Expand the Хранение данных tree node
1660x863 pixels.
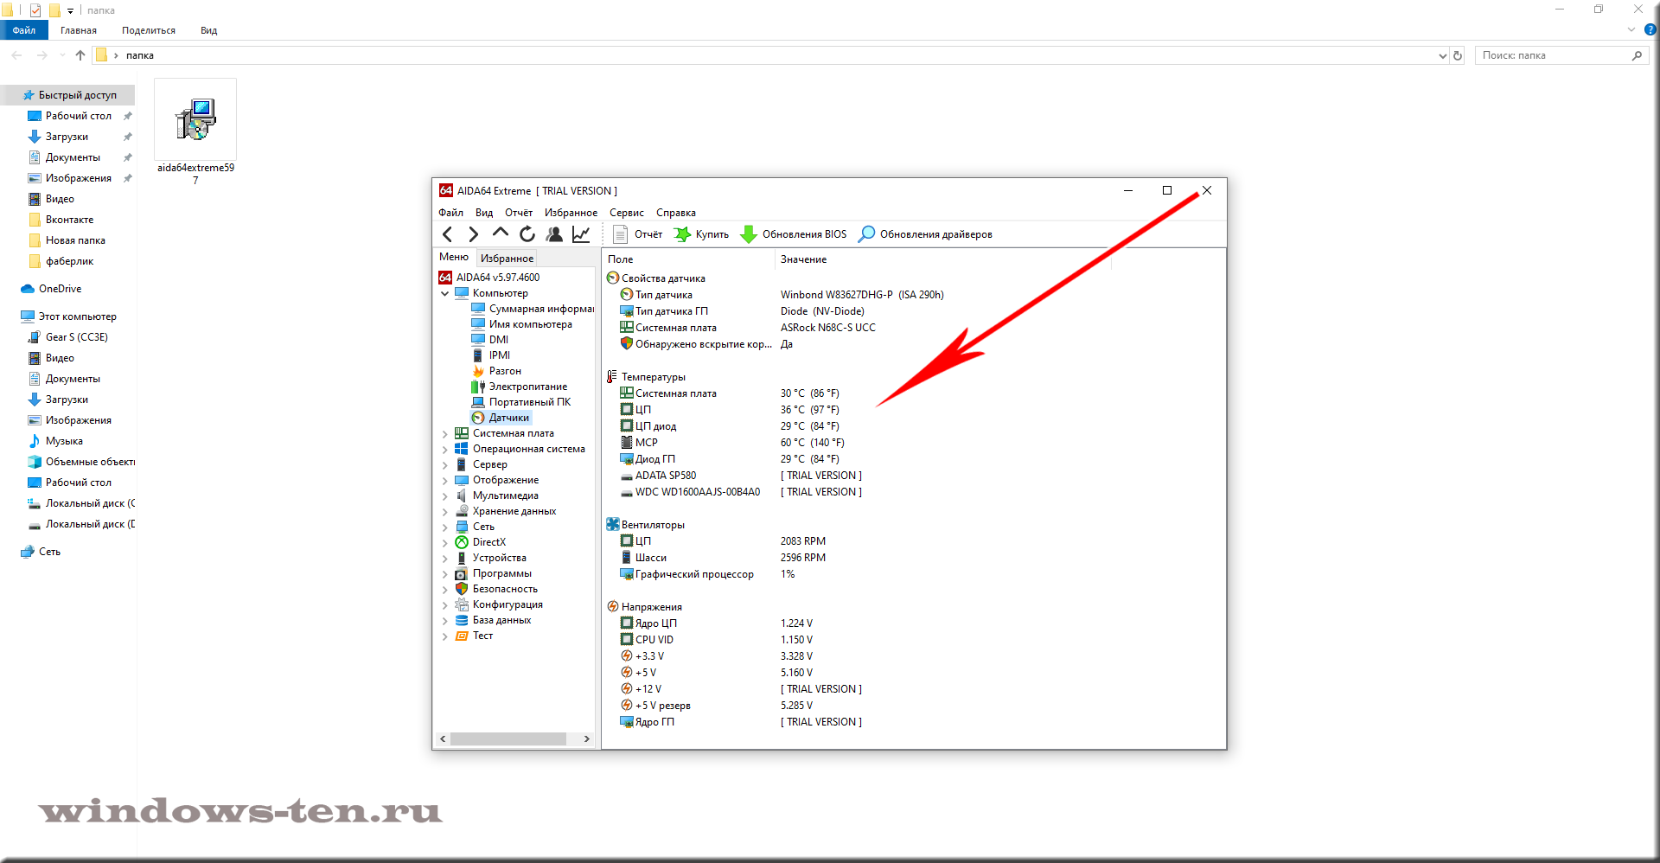pyautogui.click(x=445, y=512)
